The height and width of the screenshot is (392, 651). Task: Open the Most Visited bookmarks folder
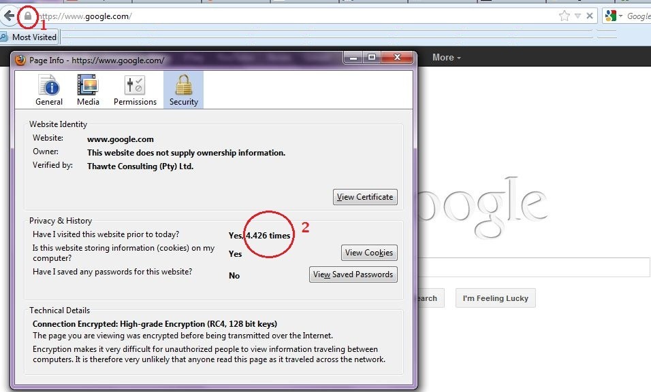click(x=29, y=37)
